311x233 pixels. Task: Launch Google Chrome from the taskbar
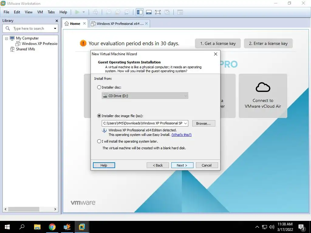click(52, 227)
